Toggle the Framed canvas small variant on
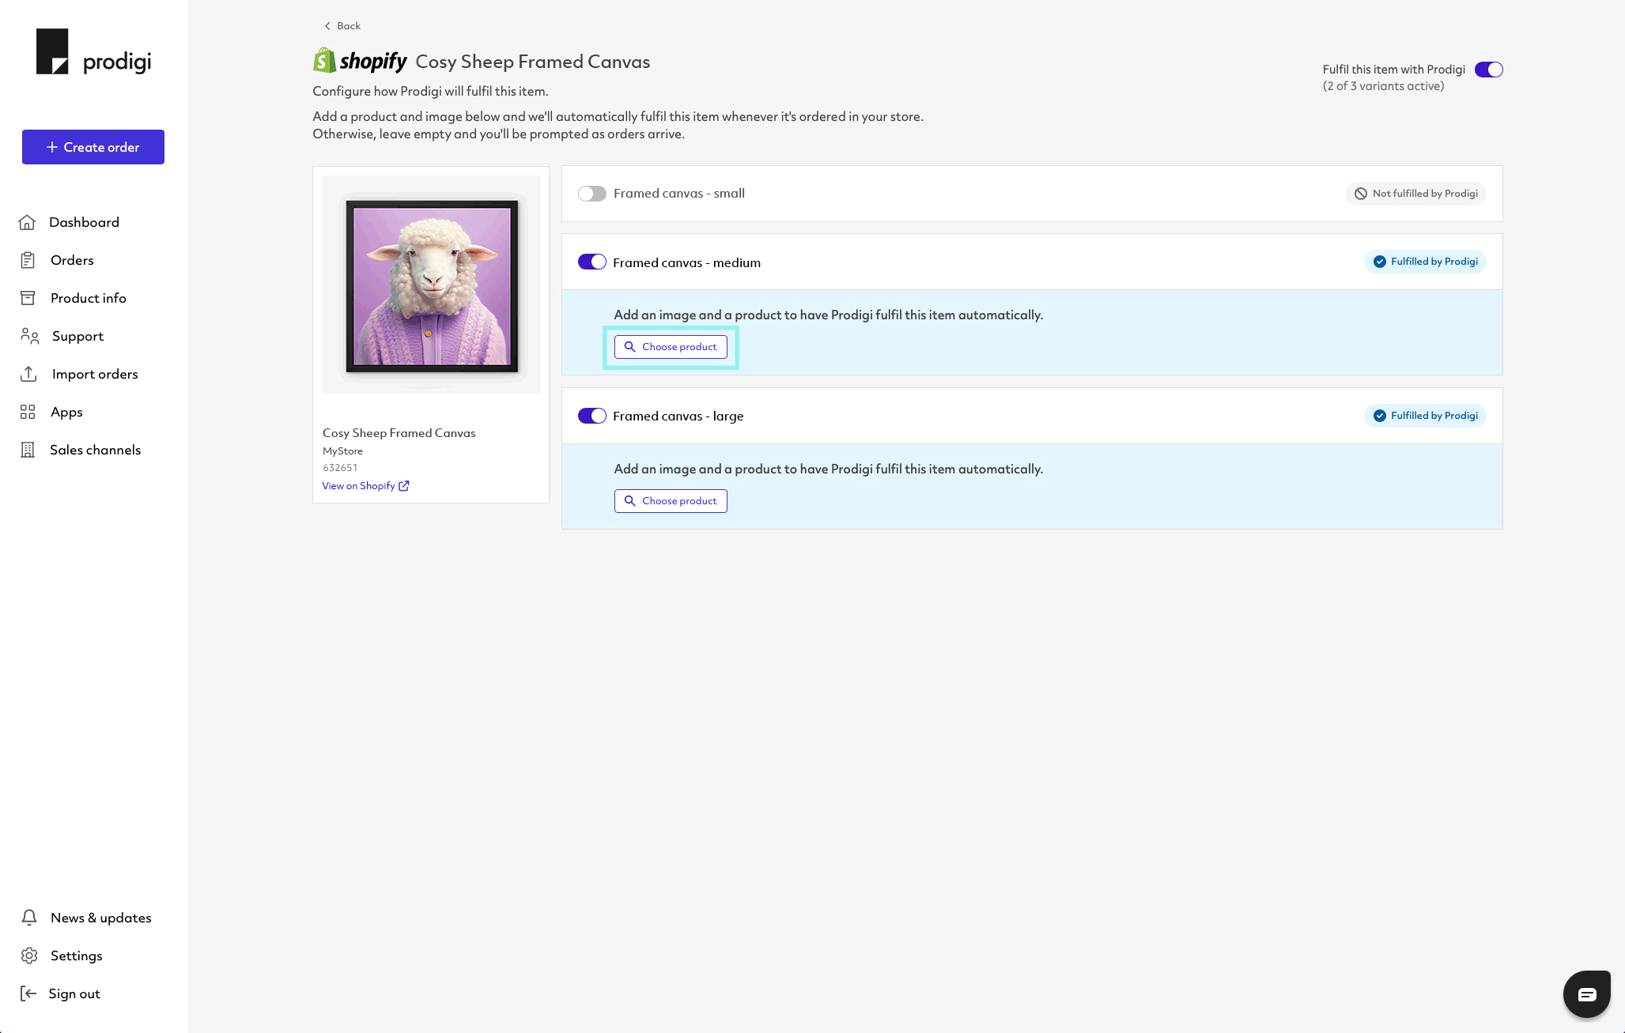Screen dimensions: 1625x1033 coord(591,193)
